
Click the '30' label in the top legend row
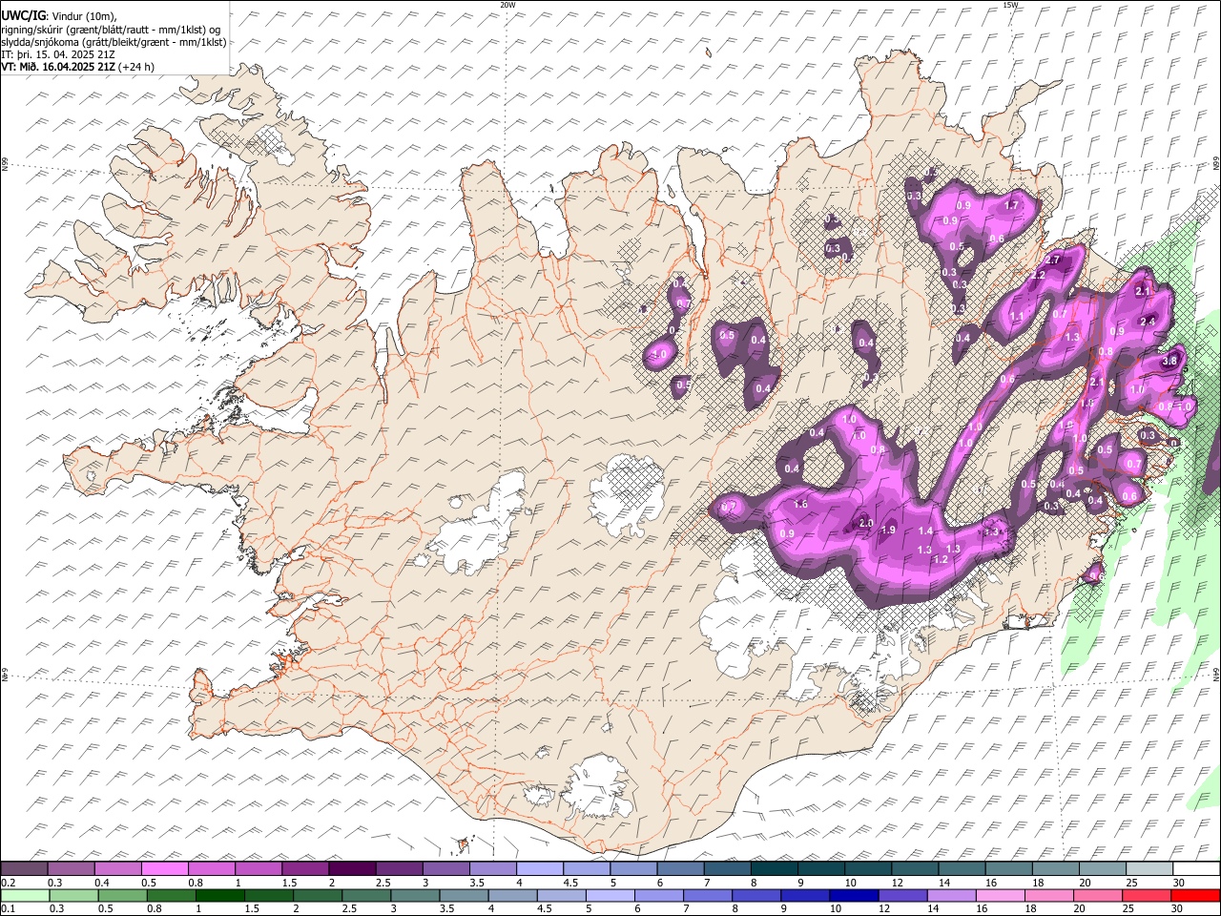coord(1178,883)
